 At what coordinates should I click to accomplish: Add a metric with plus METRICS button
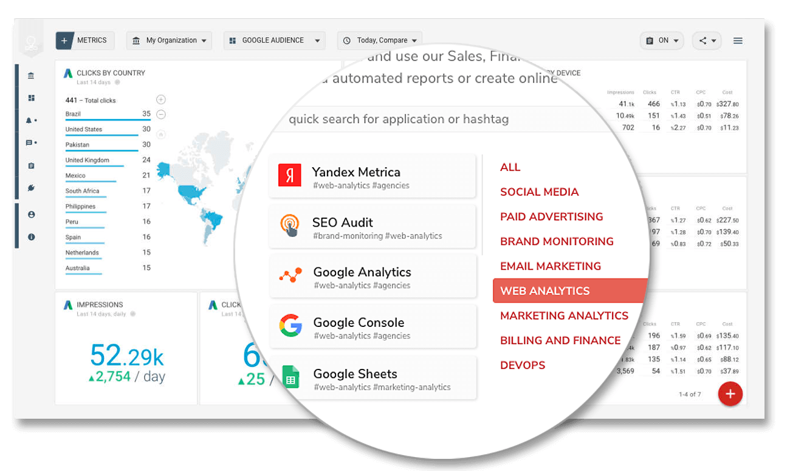click(x=84, y=40)
